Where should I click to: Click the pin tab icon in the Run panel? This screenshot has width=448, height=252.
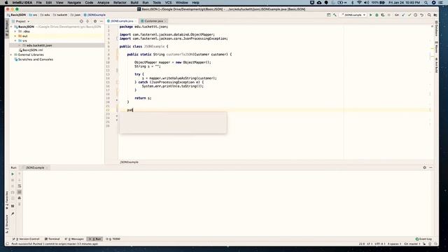tap(13, 213)
